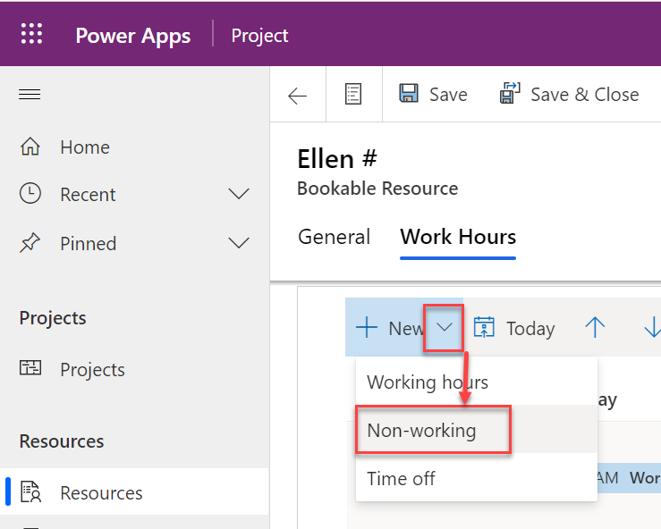Expand the Recent section chevron

[x=238, y=195]
